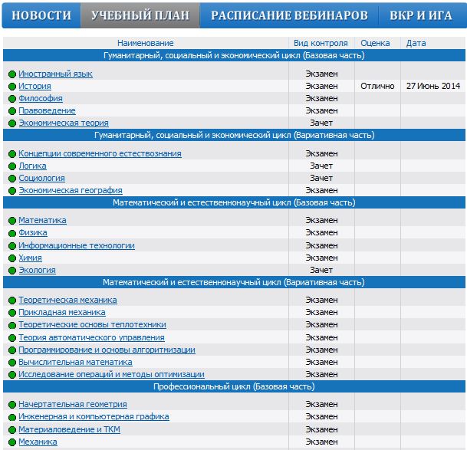Switch to РАСПИСАНИЕ ВЕБИНАРОВ tab
Screen dimensions: 467x450
click(x=289, y=15)
